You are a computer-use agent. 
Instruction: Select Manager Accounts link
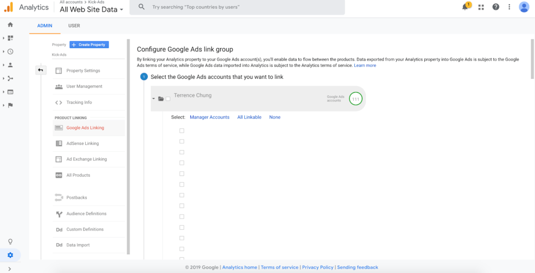coord(210,117)
